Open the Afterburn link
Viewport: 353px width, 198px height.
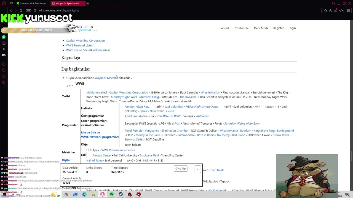click(131, 116)
